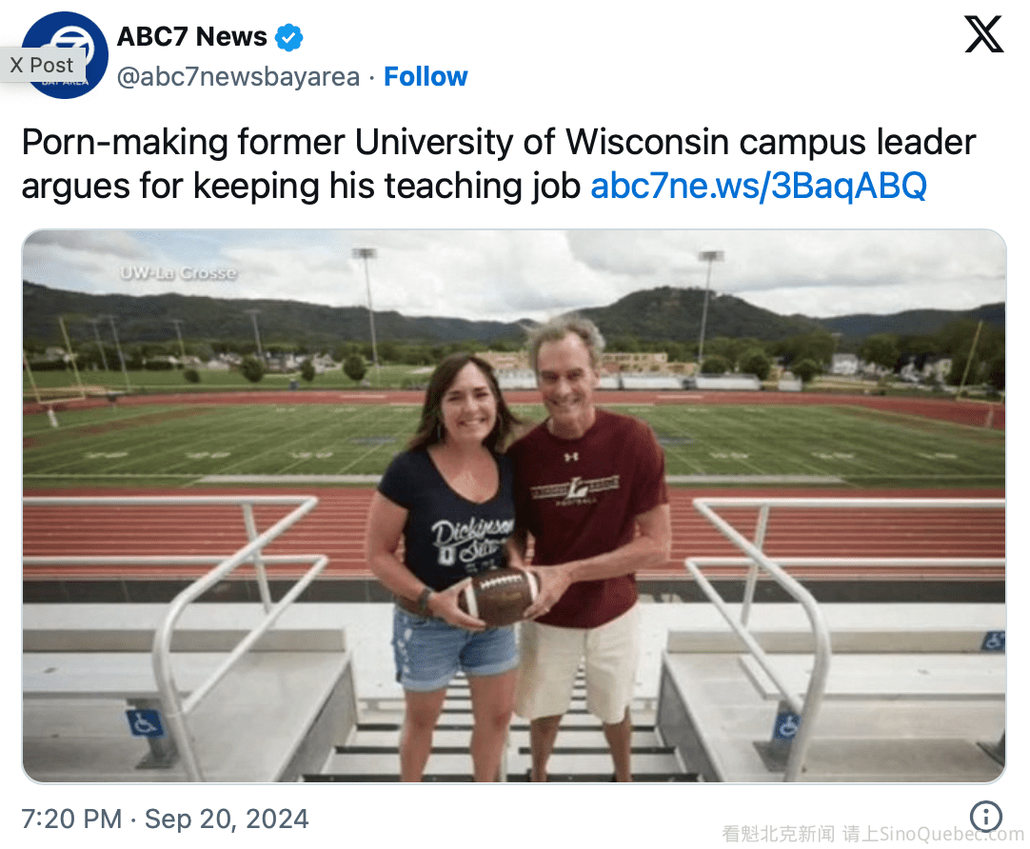Click the @abc7newsbayarea handle

[x=238, y=76]
